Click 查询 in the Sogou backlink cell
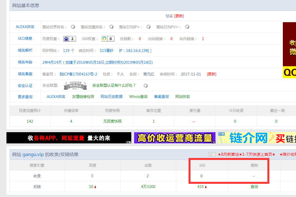 (x=254, y=186)
